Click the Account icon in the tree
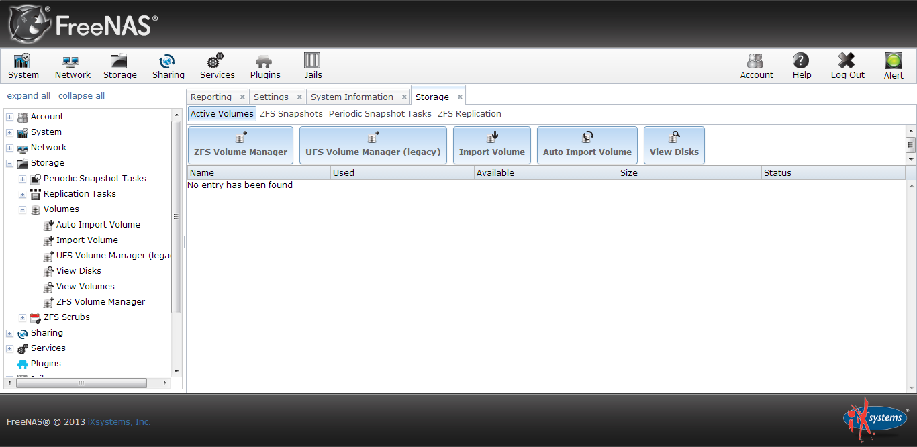 tap(23, 117)
